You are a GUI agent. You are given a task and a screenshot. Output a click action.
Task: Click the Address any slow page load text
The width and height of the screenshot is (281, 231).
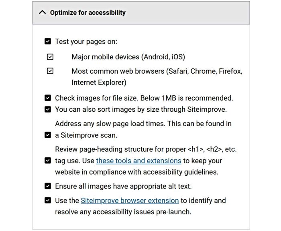click(143, 129)
